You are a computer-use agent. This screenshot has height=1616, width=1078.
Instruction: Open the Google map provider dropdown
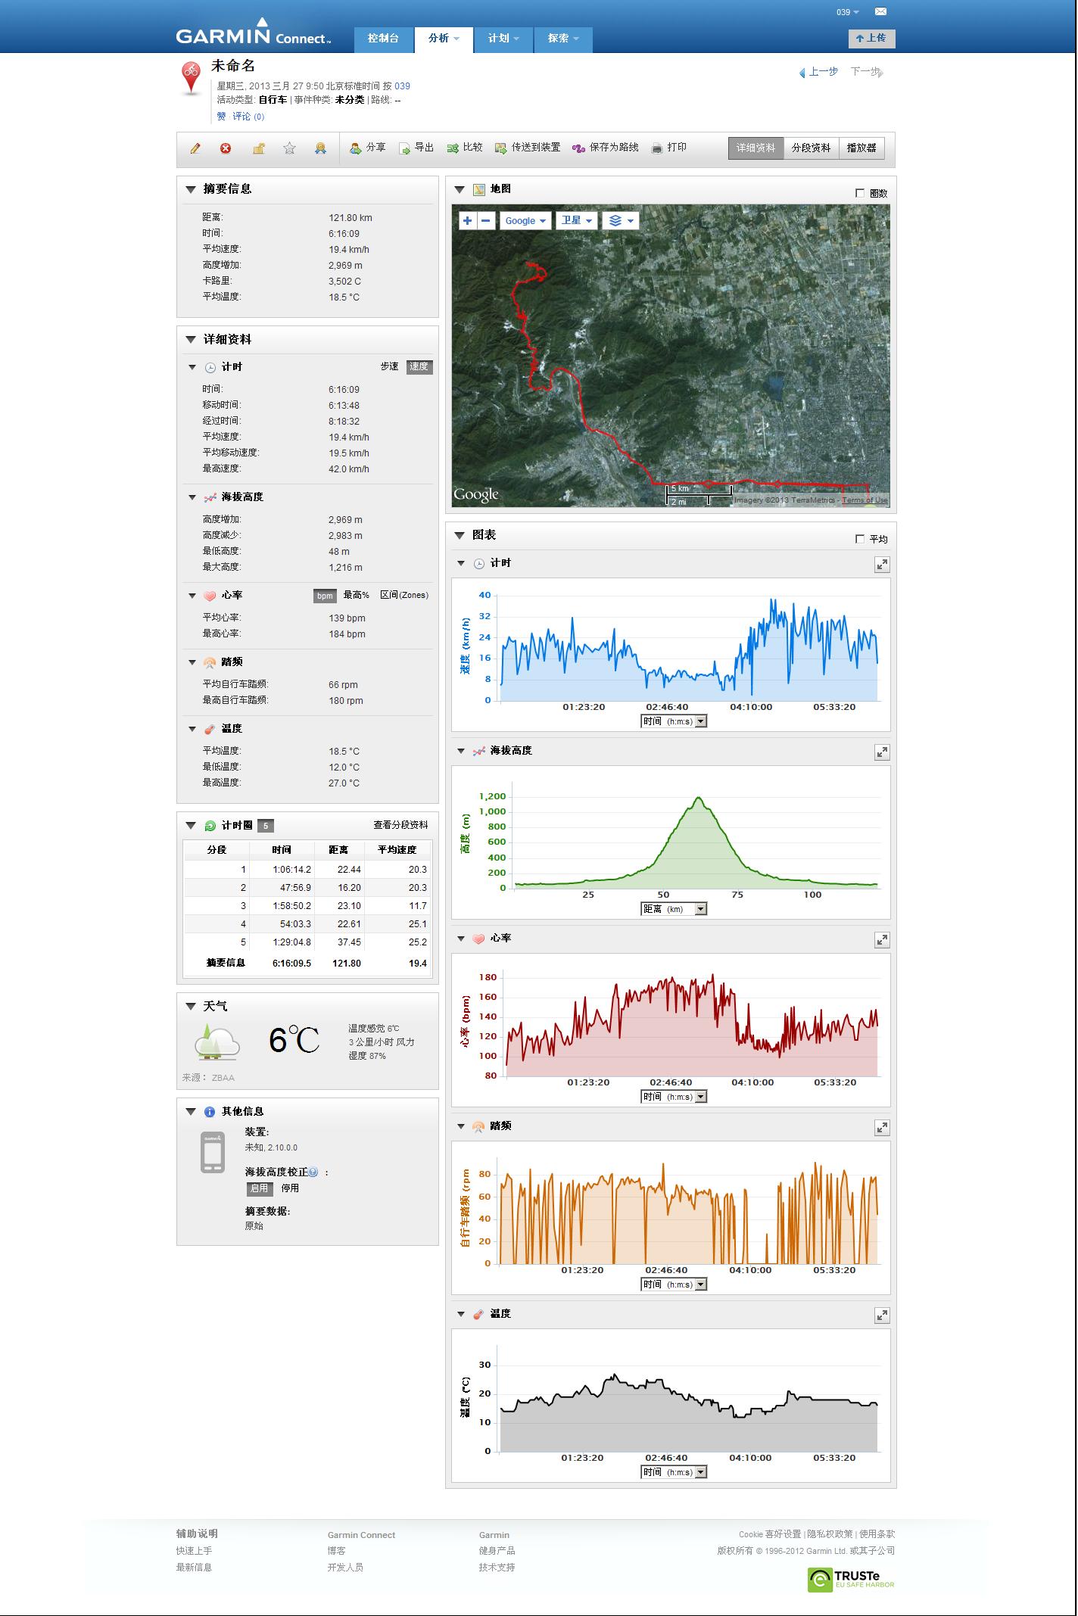(x=527, y=220)
